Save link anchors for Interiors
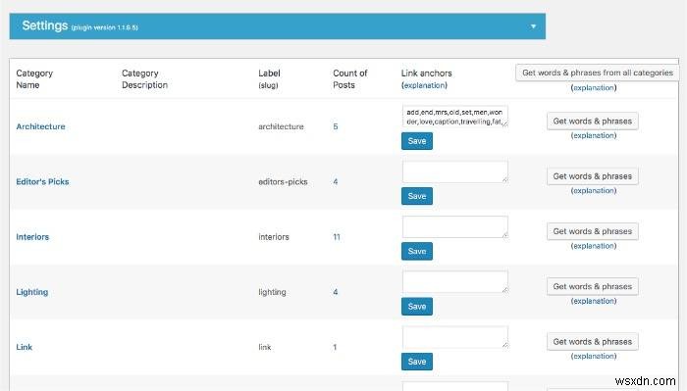 coord(417,251)
